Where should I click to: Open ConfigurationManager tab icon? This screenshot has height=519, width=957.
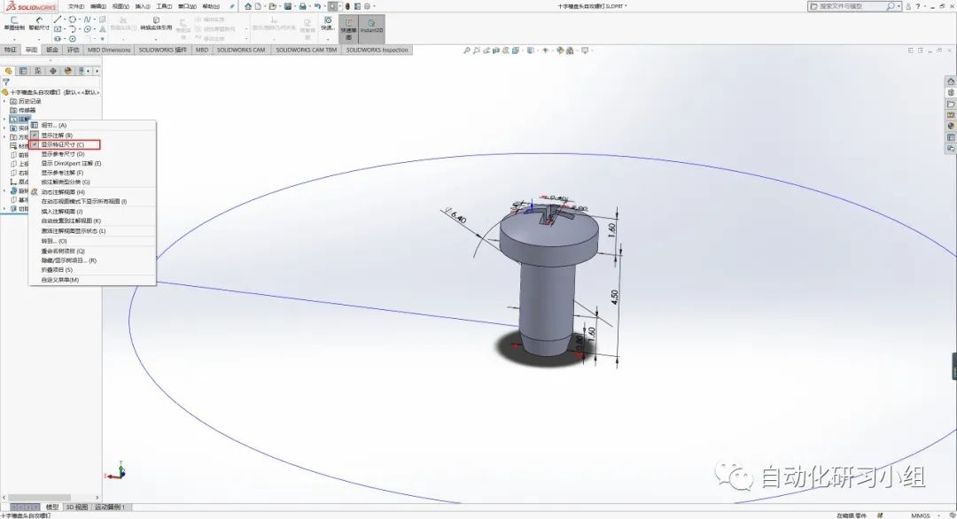(38, 71)
